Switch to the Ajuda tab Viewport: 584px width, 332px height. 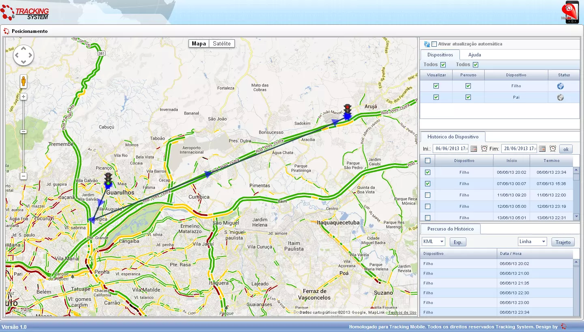(x=474, y=55)
